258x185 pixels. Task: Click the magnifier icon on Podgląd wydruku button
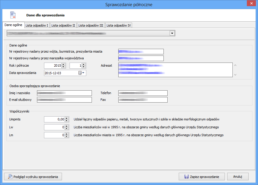pos(10,177)
